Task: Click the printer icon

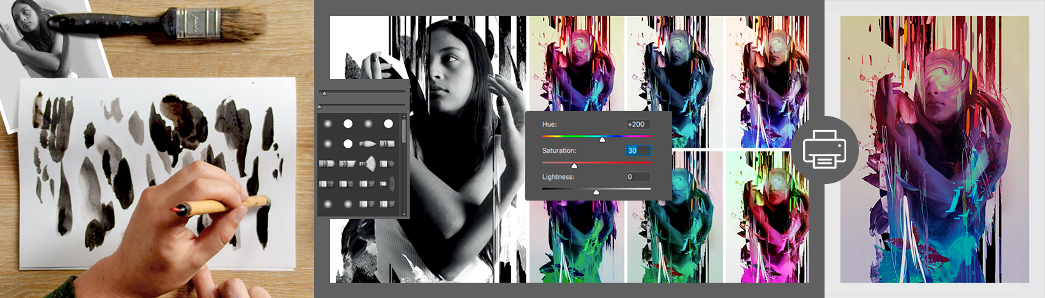Action: [825, 150]
